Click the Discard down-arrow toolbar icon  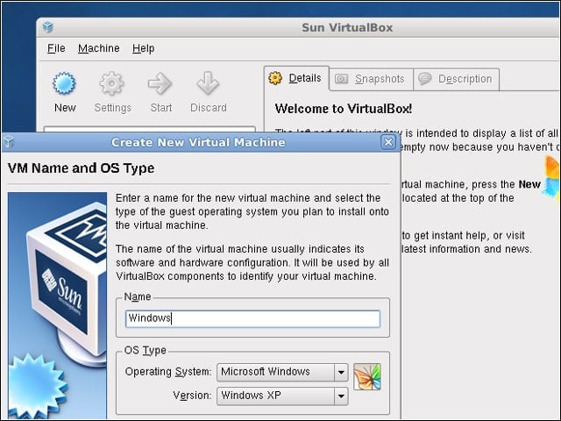[208, 83]
